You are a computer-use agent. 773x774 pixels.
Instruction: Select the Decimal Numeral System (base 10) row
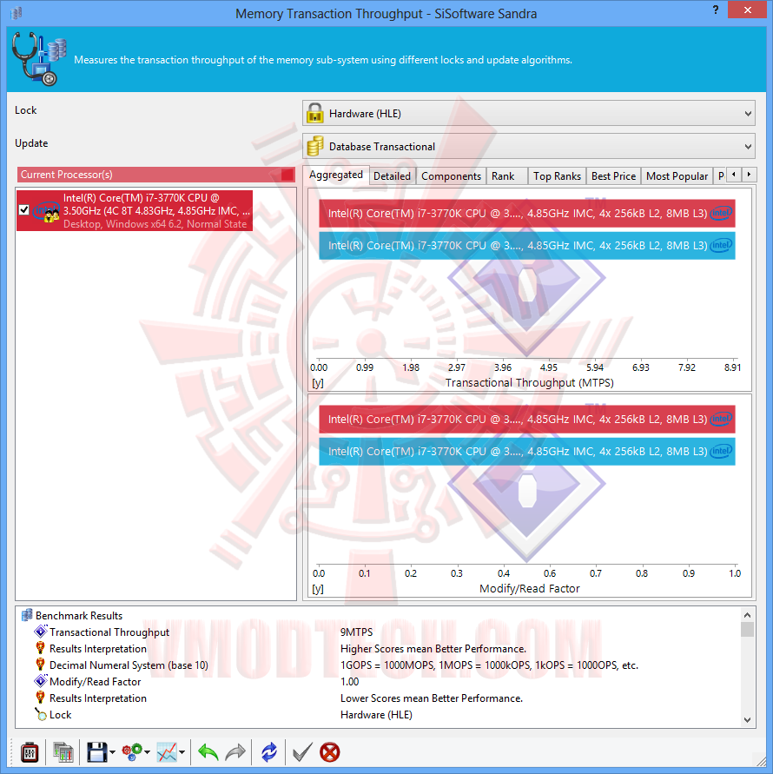(378, 665)
